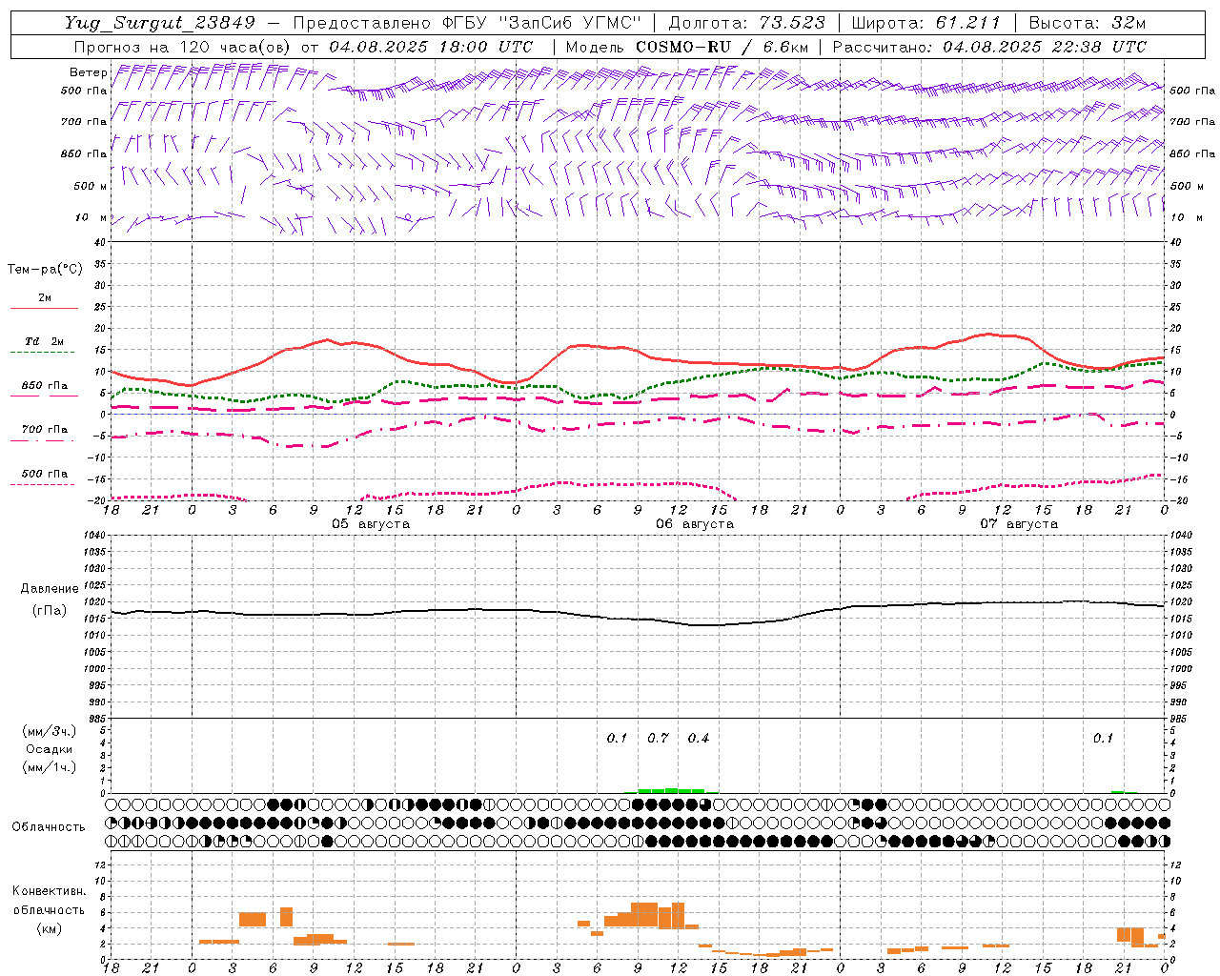Select the 06 августа date label

[x=695, y=524]
